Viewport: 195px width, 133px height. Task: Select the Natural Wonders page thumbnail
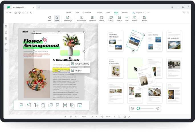(x=115, y=41)
